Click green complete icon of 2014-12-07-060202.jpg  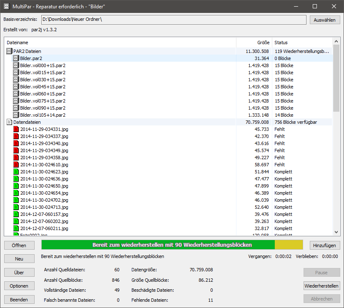point(16,221)
